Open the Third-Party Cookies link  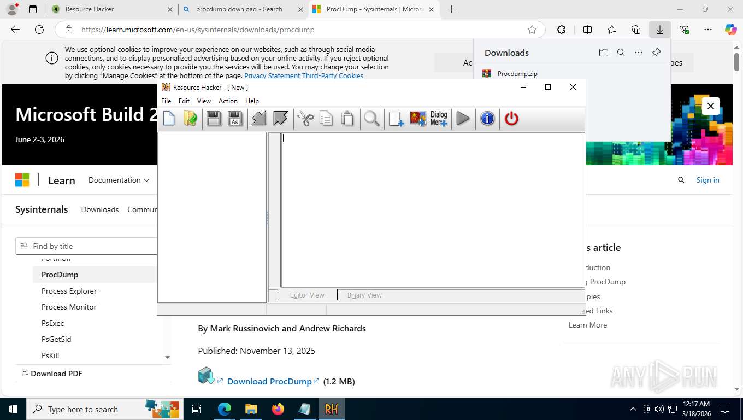[x=333, y=76]
